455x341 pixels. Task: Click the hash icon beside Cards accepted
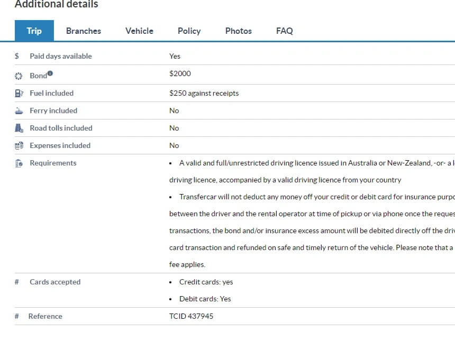(x=17, y=282)
